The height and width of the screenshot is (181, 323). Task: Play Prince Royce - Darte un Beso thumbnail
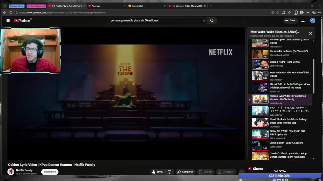pyautogui.click(x=260, y=43)
